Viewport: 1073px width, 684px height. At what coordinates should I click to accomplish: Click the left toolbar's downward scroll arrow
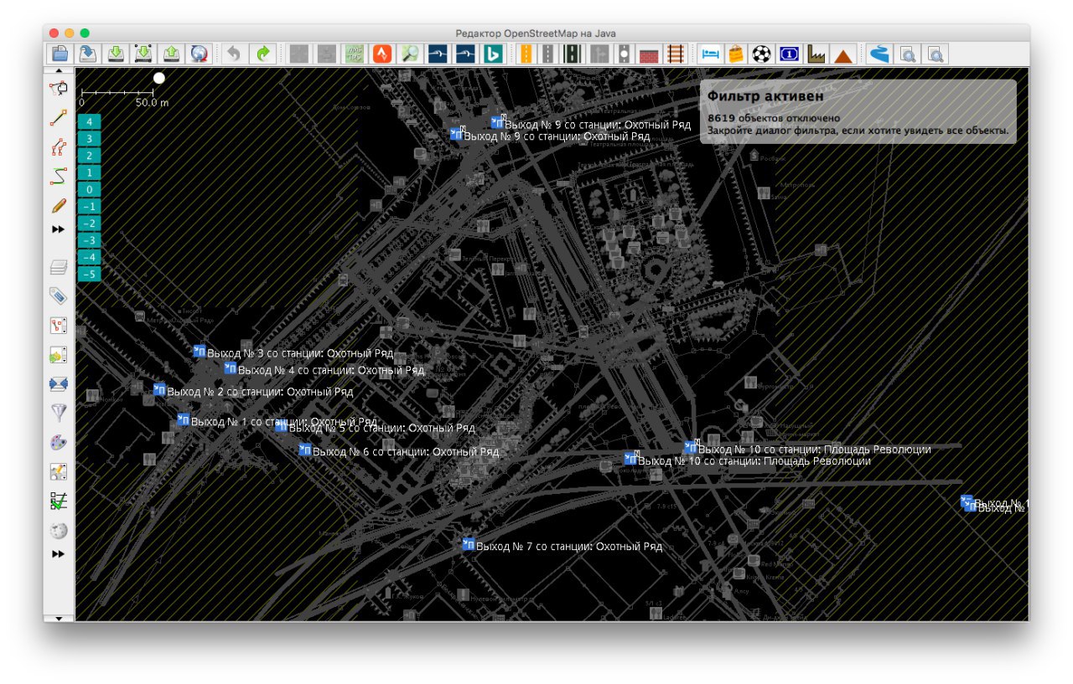59,618
